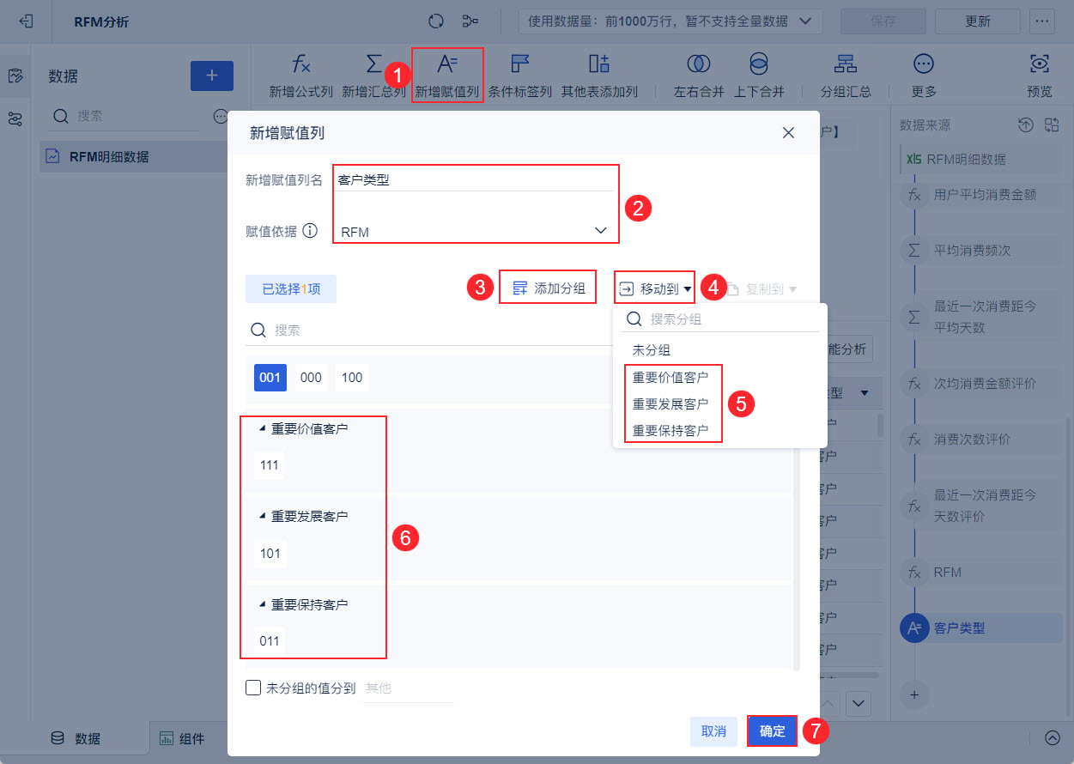Select the value 000 chip
1074x764 pixels.
311,378
